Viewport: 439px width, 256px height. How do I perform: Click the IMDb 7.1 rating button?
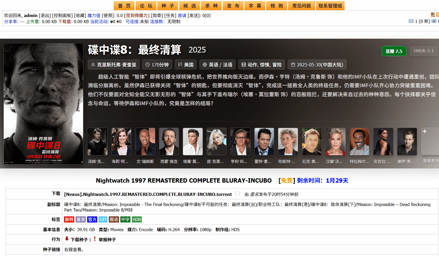pos(423,51)
